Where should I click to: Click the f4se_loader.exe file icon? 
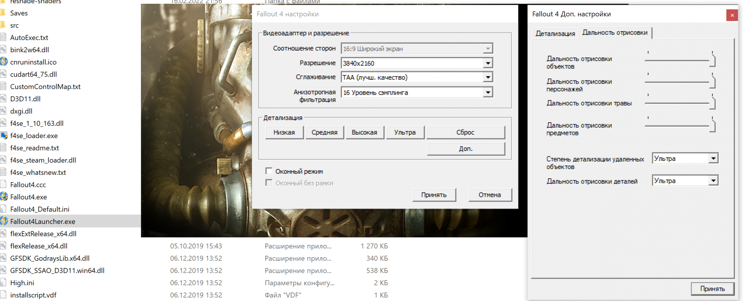coord(4,135)
